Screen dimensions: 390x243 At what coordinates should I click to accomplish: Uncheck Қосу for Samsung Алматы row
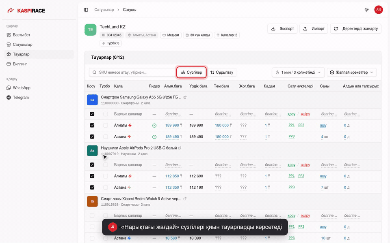click(x=92, y=125)
